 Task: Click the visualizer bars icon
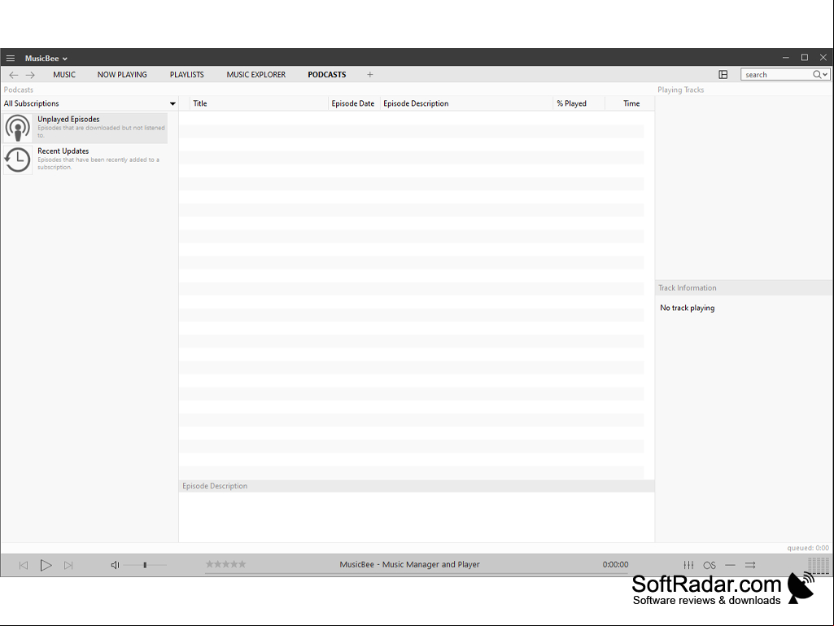pyautogui.click(x=819, y=565)
